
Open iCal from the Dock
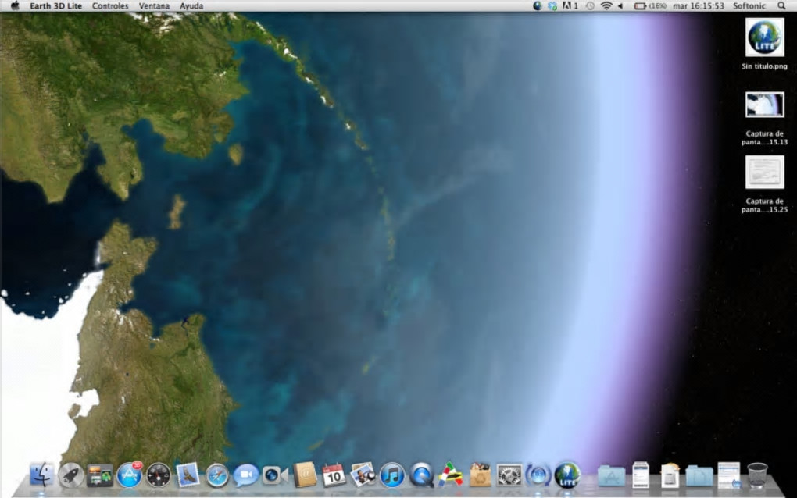[x=334, y=475]
